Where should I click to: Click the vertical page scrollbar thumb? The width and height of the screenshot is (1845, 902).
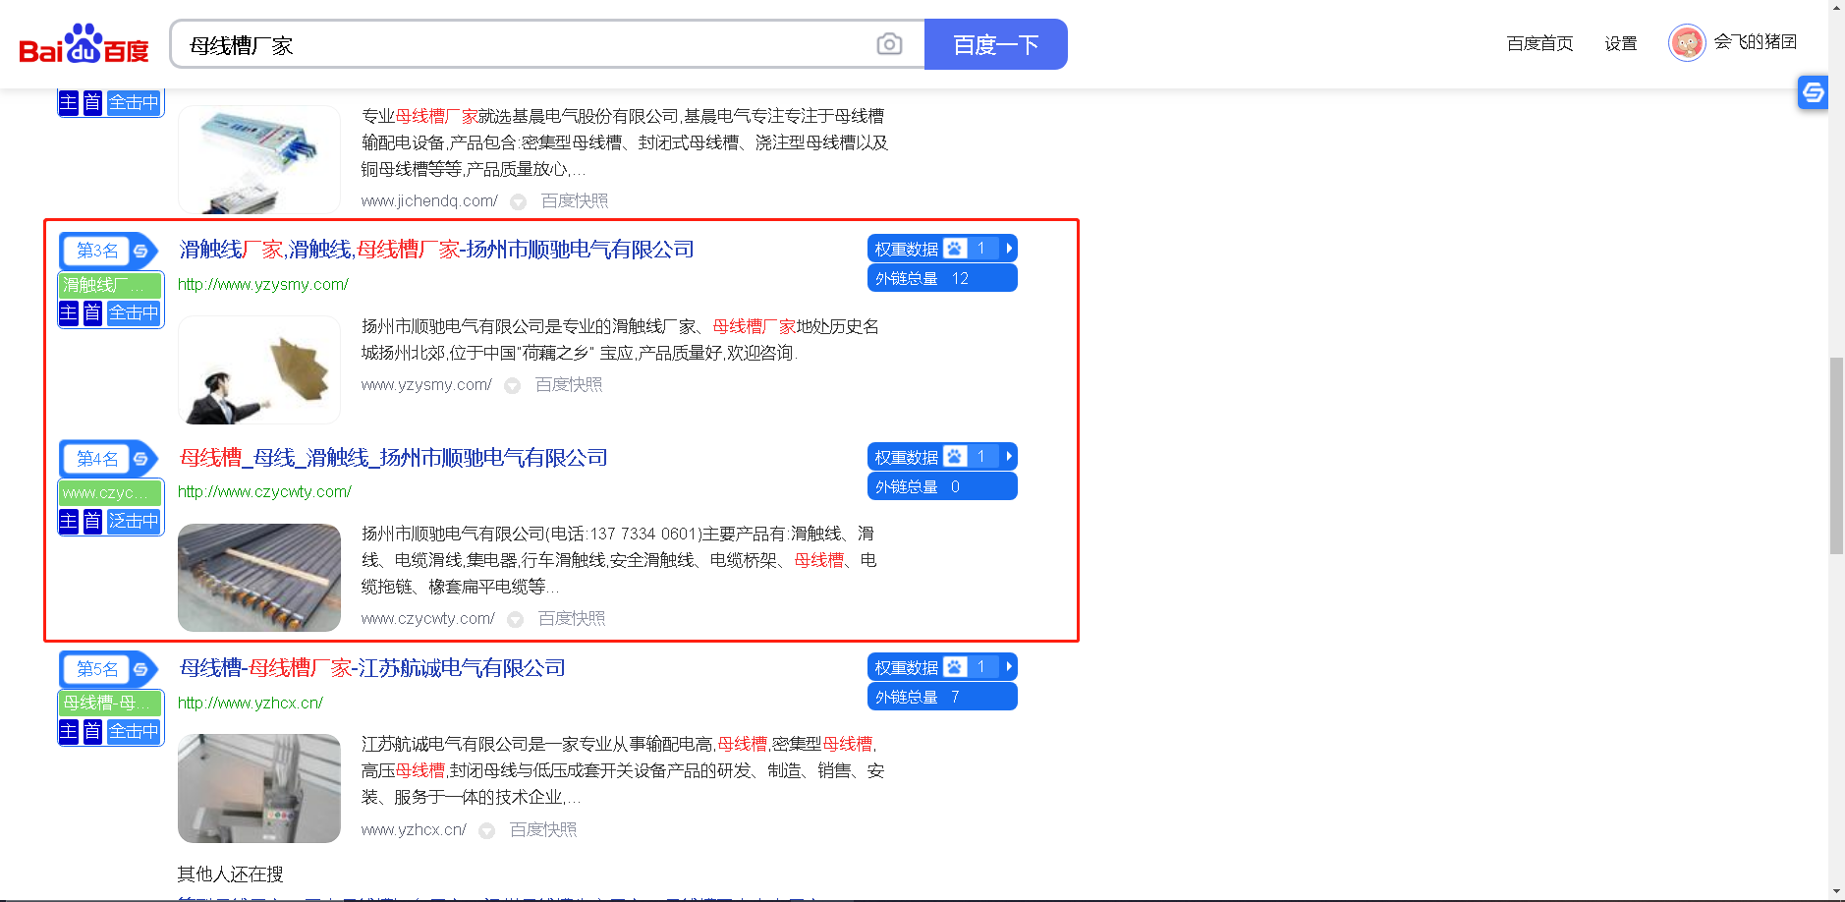(x=1836, y=456)
